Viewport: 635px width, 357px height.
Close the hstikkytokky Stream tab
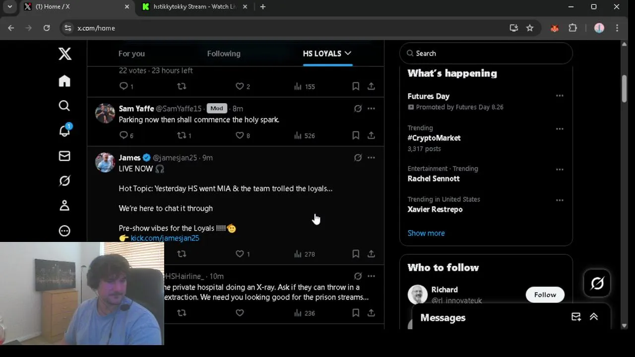click(x=245, y=7)
